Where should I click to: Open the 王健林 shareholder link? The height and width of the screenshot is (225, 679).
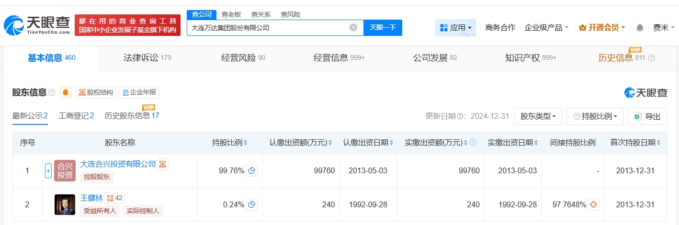click(x=91, y=198)
